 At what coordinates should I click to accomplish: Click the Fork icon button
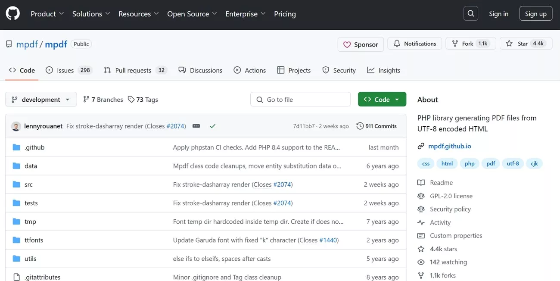454,43
